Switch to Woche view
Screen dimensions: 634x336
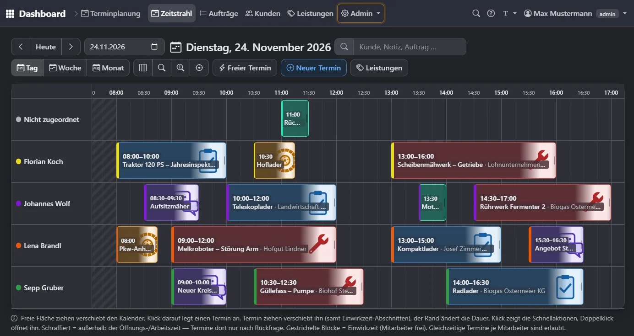65,68
